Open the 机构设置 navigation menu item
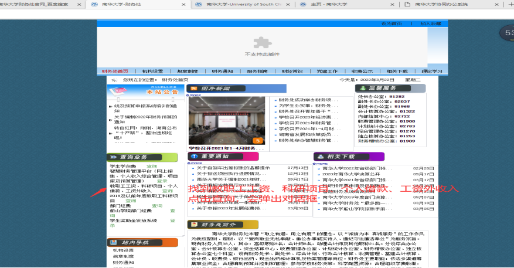 click(152, 71)
